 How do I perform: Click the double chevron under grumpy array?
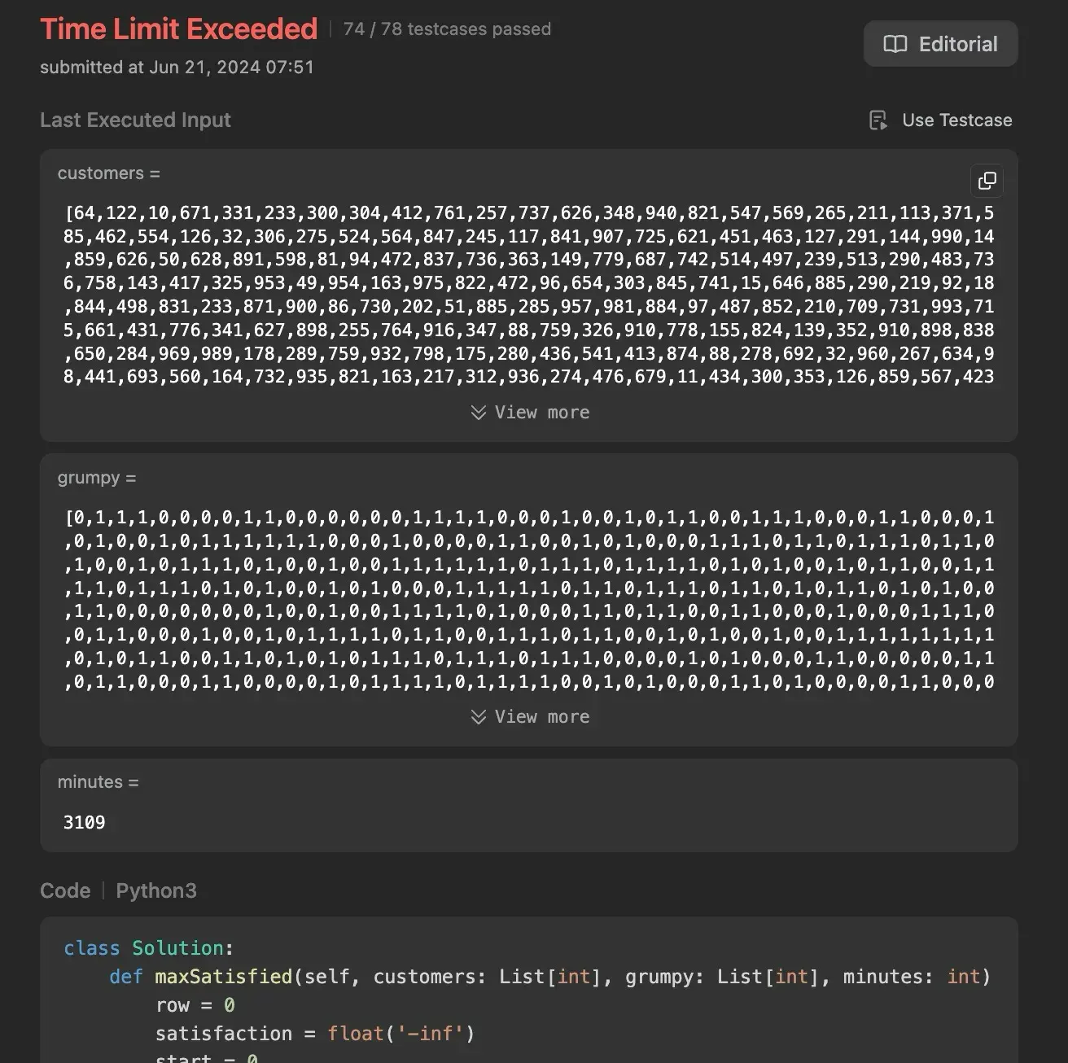(479, 717)
